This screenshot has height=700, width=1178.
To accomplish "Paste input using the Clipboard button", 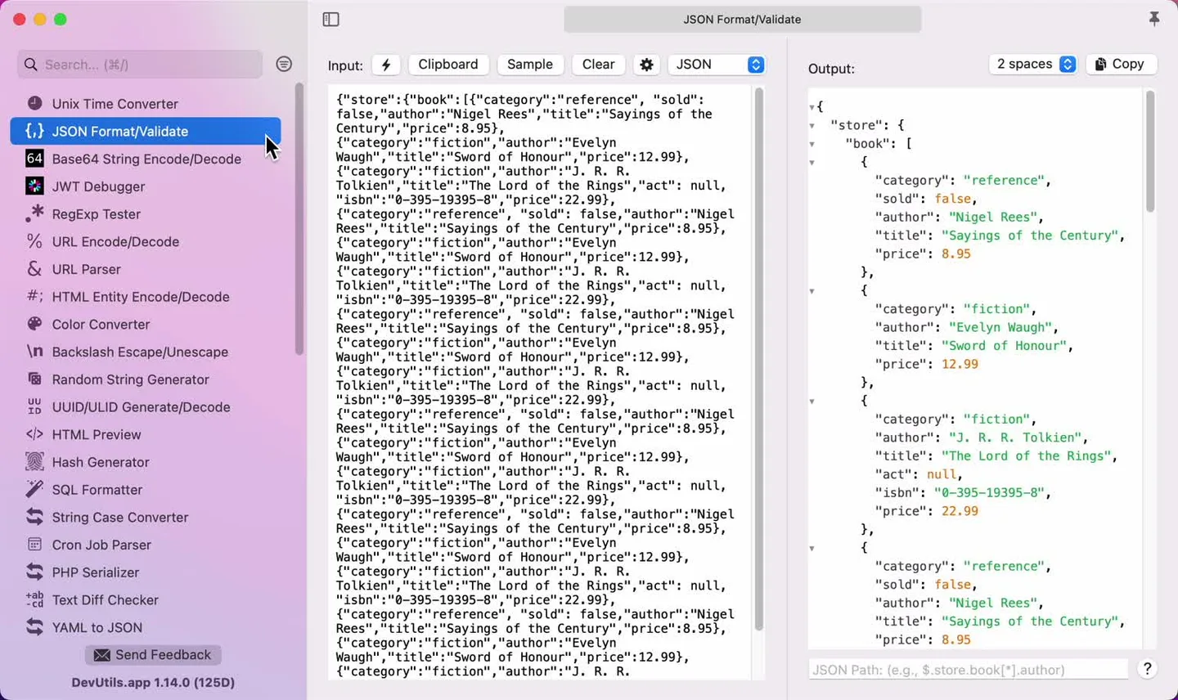I will tap(448, 65).
